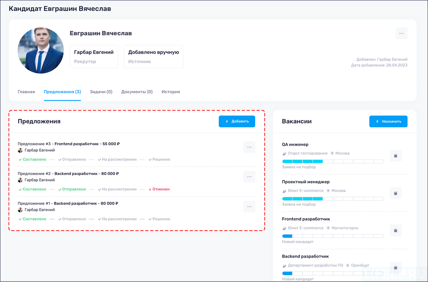Click the progress bar under QA инженер
The width and height of the screenshot is (428, 282).
333,161
